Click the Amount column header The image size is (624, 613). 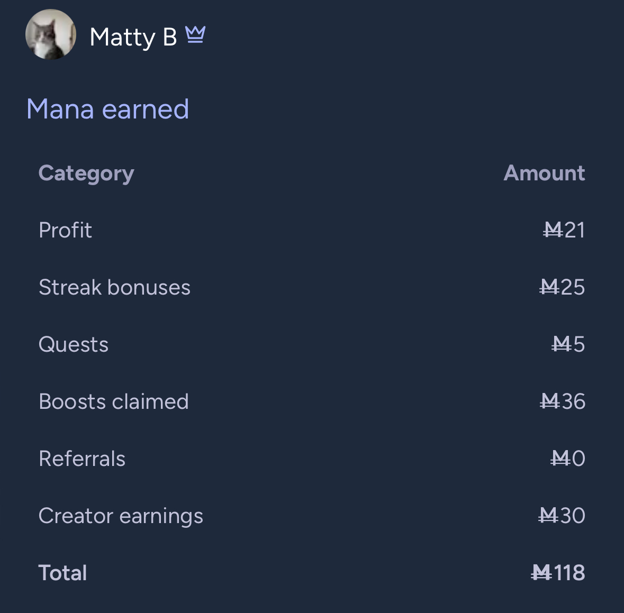point(544,173)
